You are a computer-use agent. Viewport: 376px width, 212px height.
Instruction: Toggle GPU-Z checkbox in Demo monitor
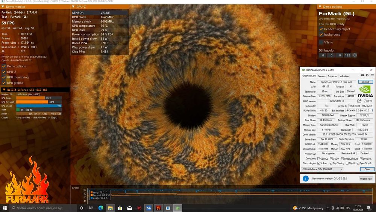(x=4, y=72)
